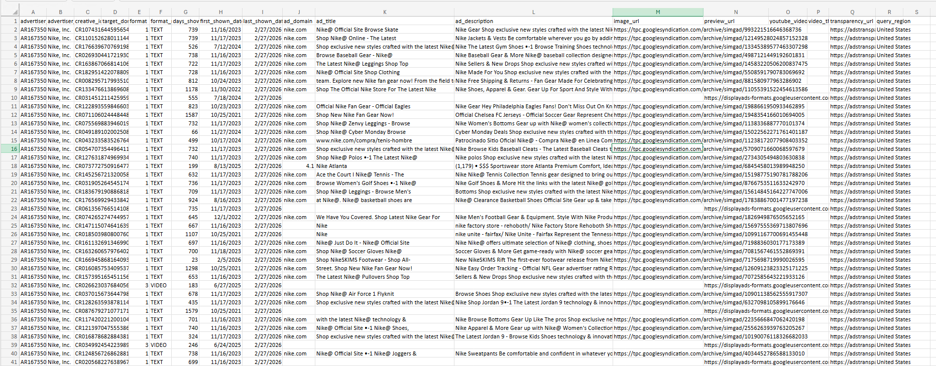
Task: Click the select-all corner triangle
Action: point(14,12)
